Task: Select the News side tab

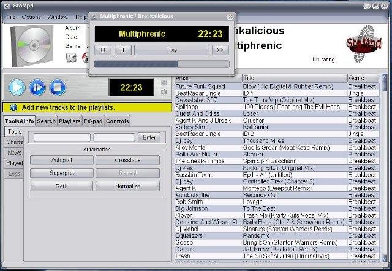Action: (x=14, y=153)
